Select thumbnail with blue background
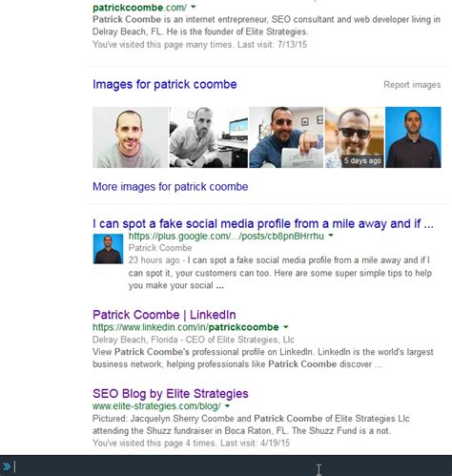The width and height of the screenshot is (452, 476). click(x=413, y=137)
